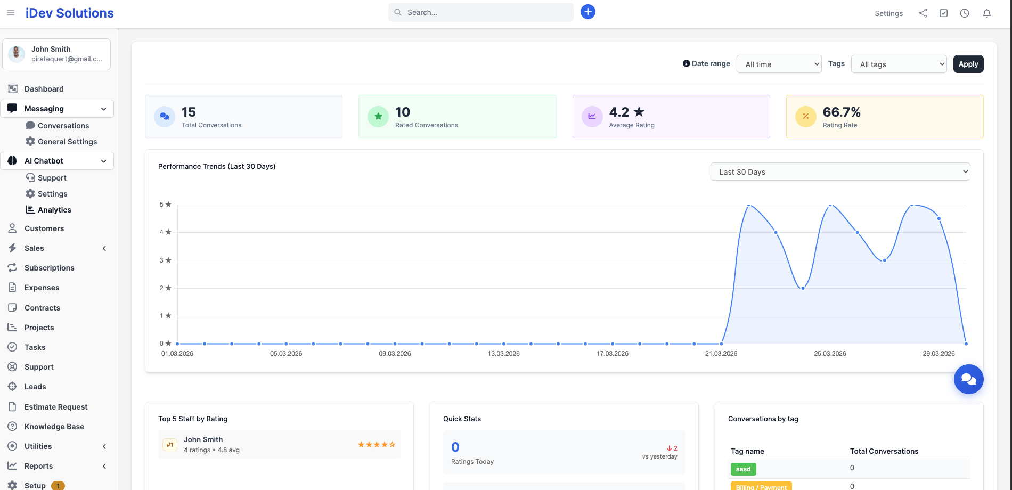Click the blue plus quick-create button
1012x490 pixels.
[x=588, y=12]
